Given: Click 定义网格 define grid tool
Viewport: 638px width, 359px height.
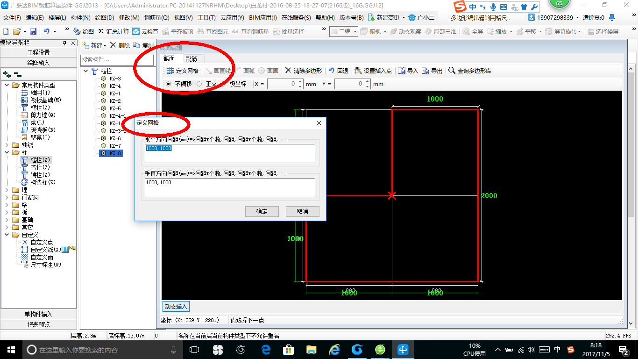Looking at the screenshot, I should pos(183,71).
